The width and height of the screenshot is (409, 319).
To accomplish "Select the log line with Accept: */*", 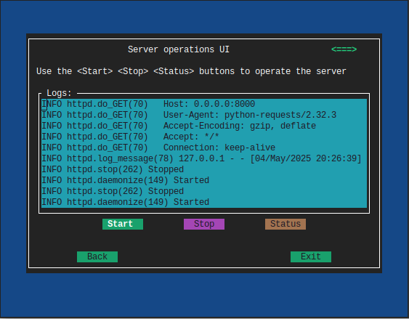I will coord(204,137).
